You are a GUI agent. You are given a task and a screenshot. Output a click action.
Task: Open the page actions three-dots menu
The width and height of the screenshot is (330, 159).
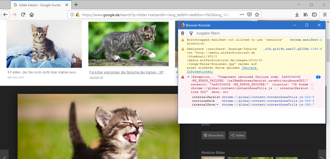pyautogui.click(x=242, y=15)
